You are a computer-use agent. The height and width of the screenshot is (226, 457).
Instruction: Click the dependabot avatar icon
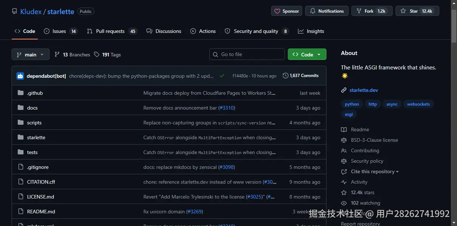pyautogui.click(x=20, y=76)
